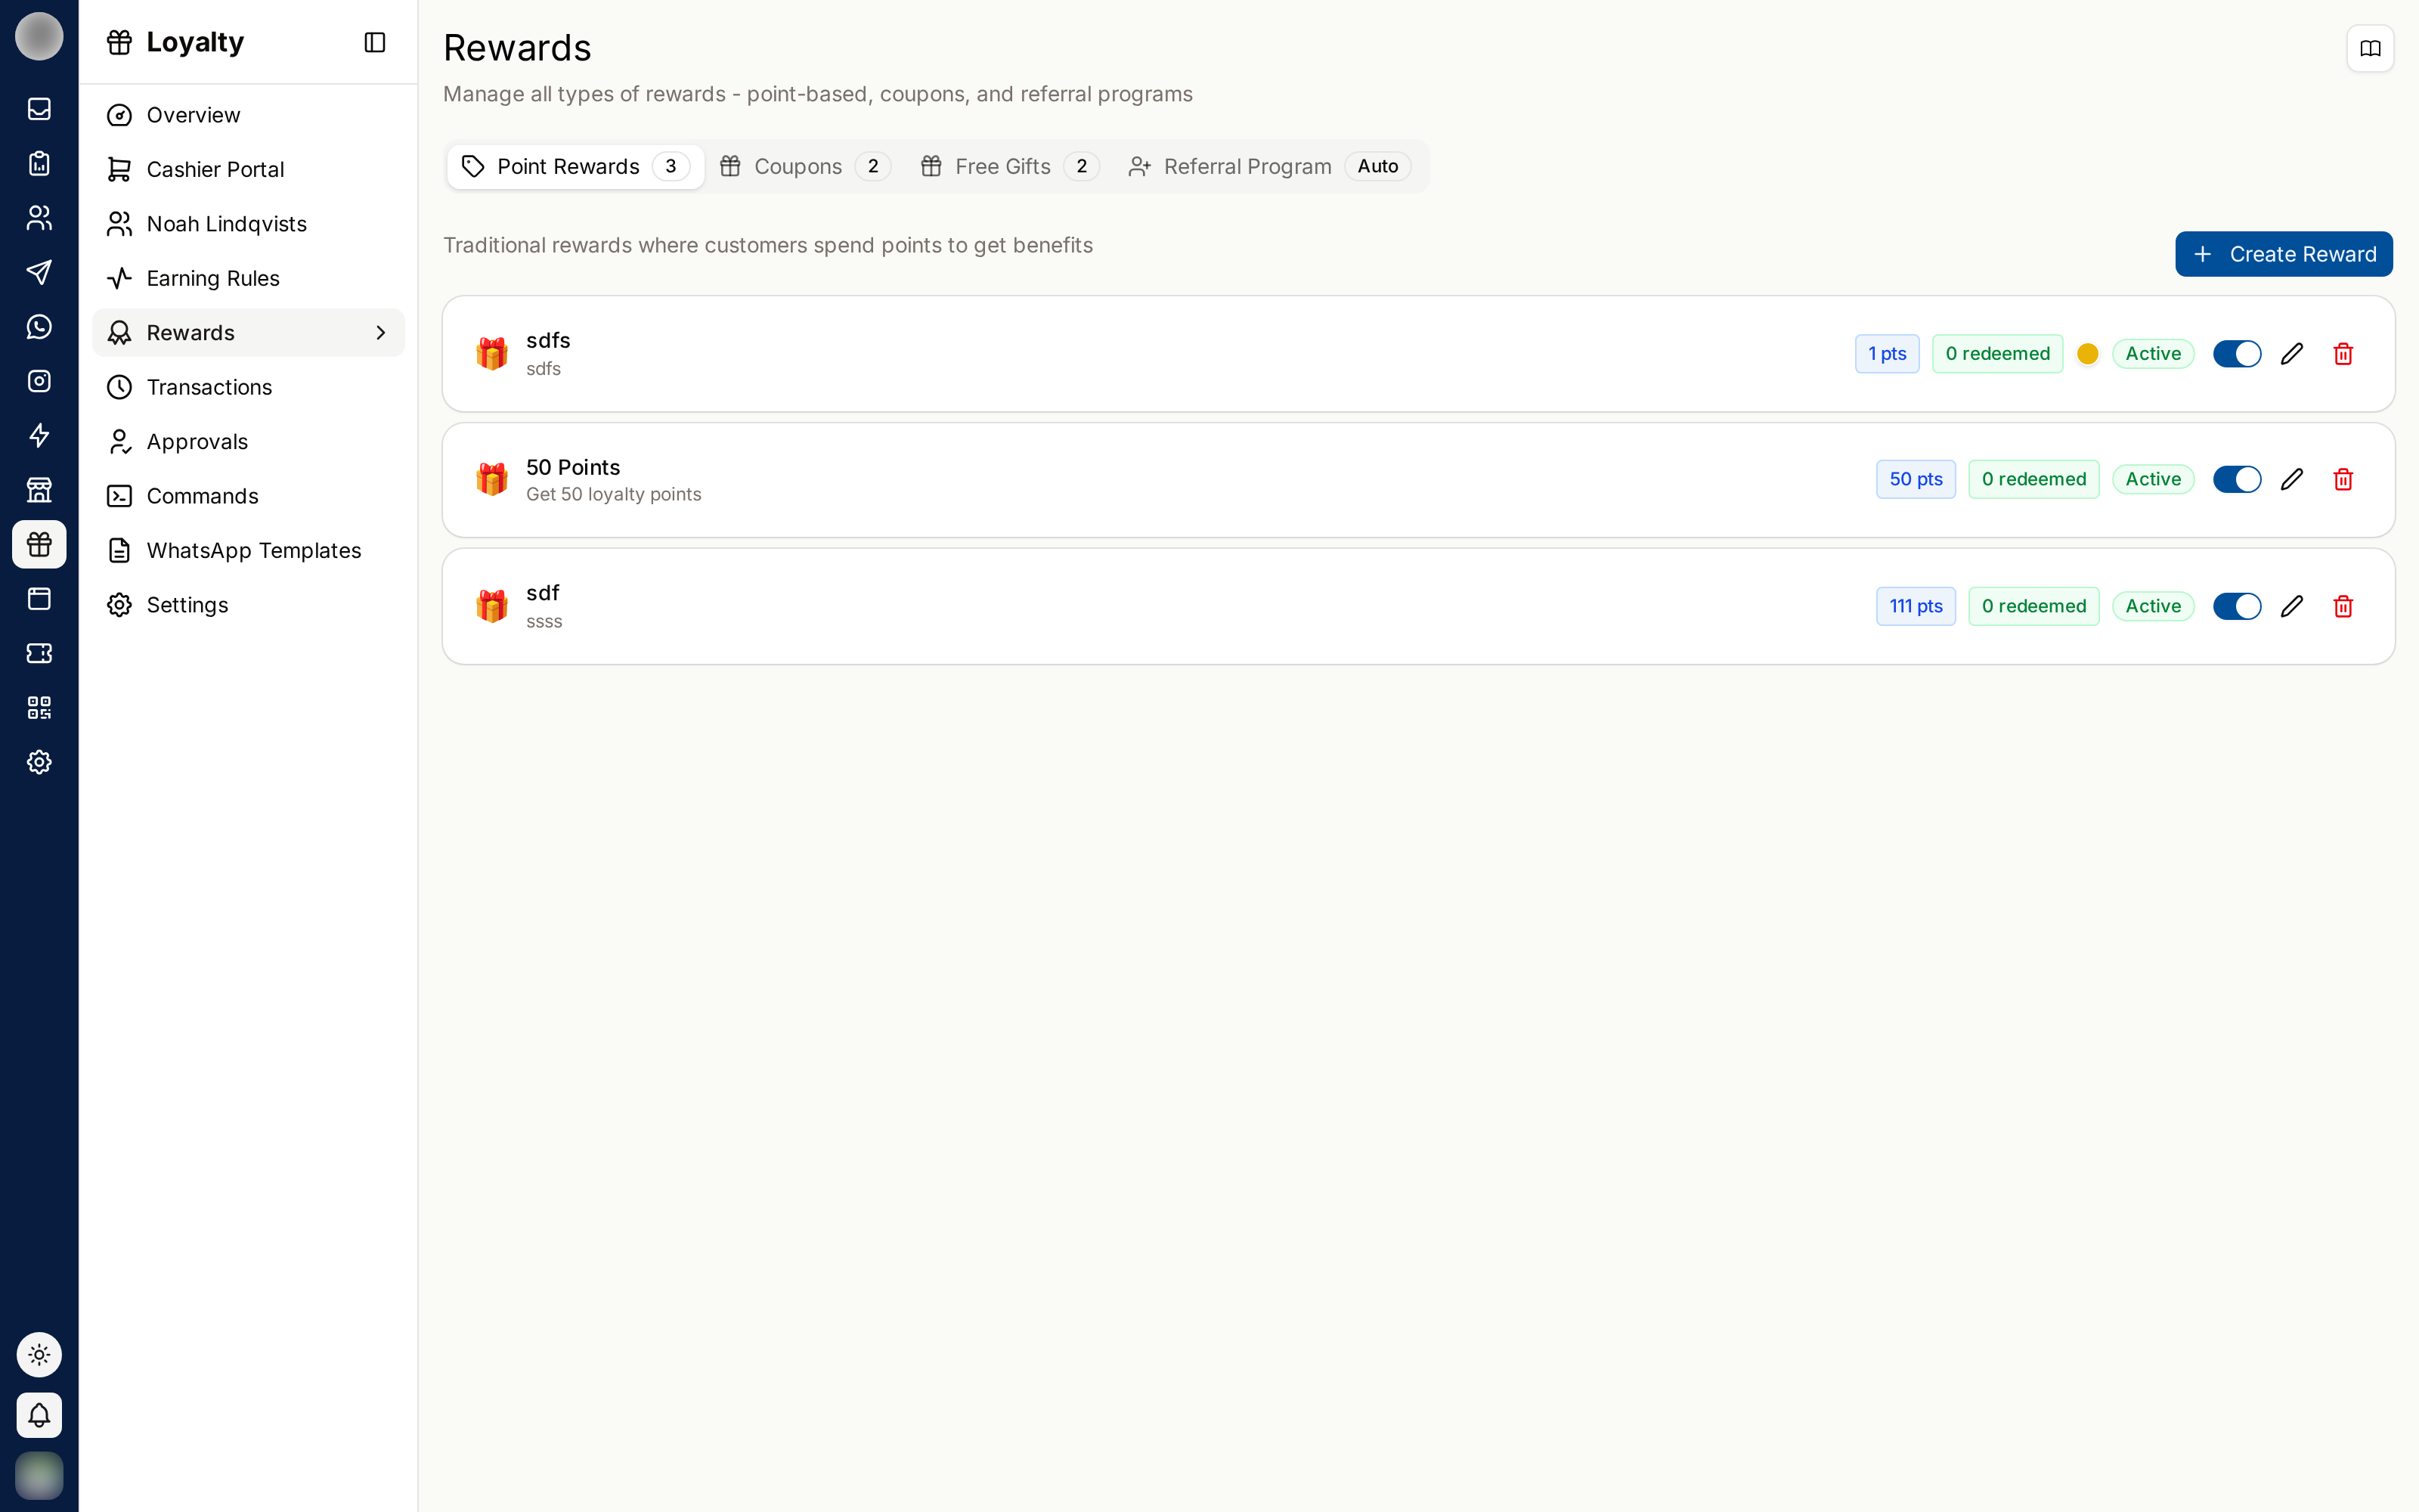This screenshot has width=2419, height=1512.
Task: Click the notifications bell icon
Action: click(39, 1415)
